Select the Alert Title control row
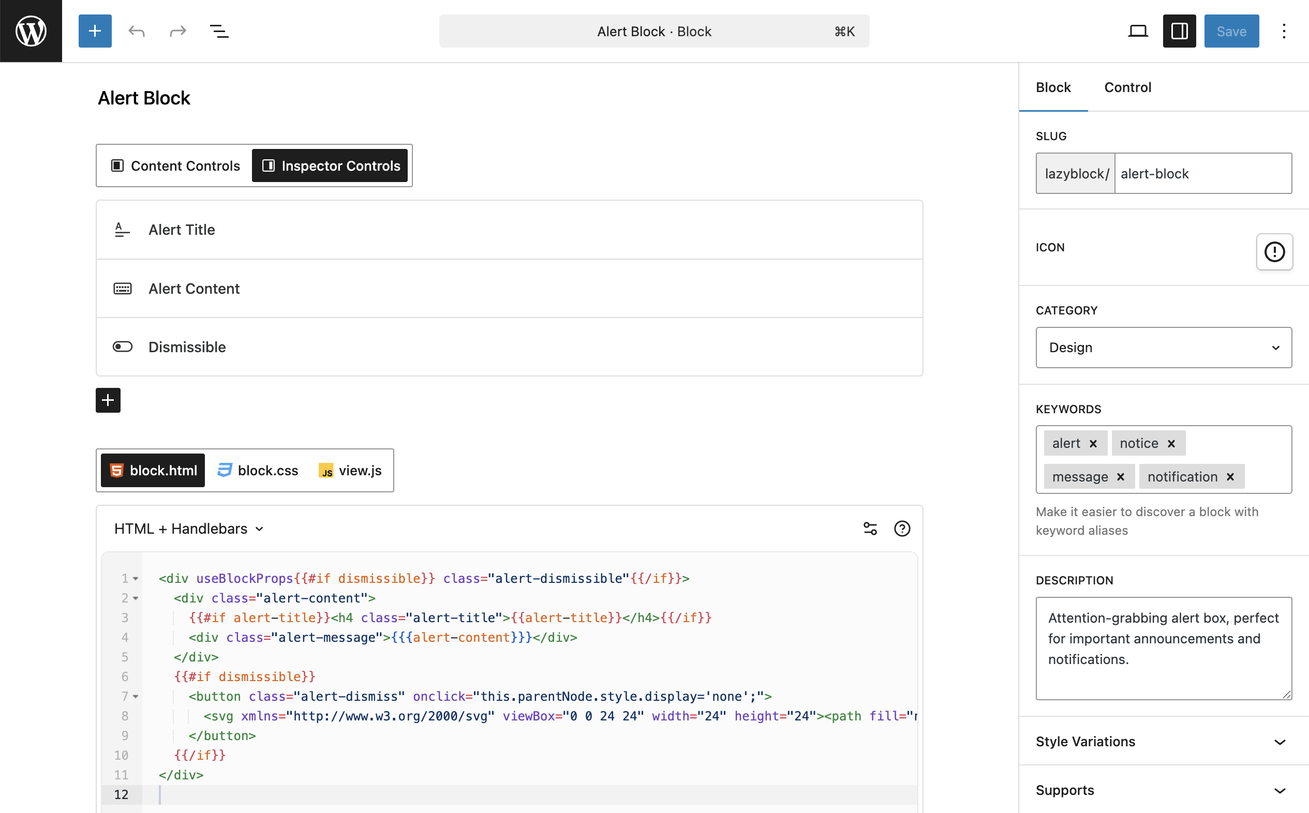 (x=509, y=230)
